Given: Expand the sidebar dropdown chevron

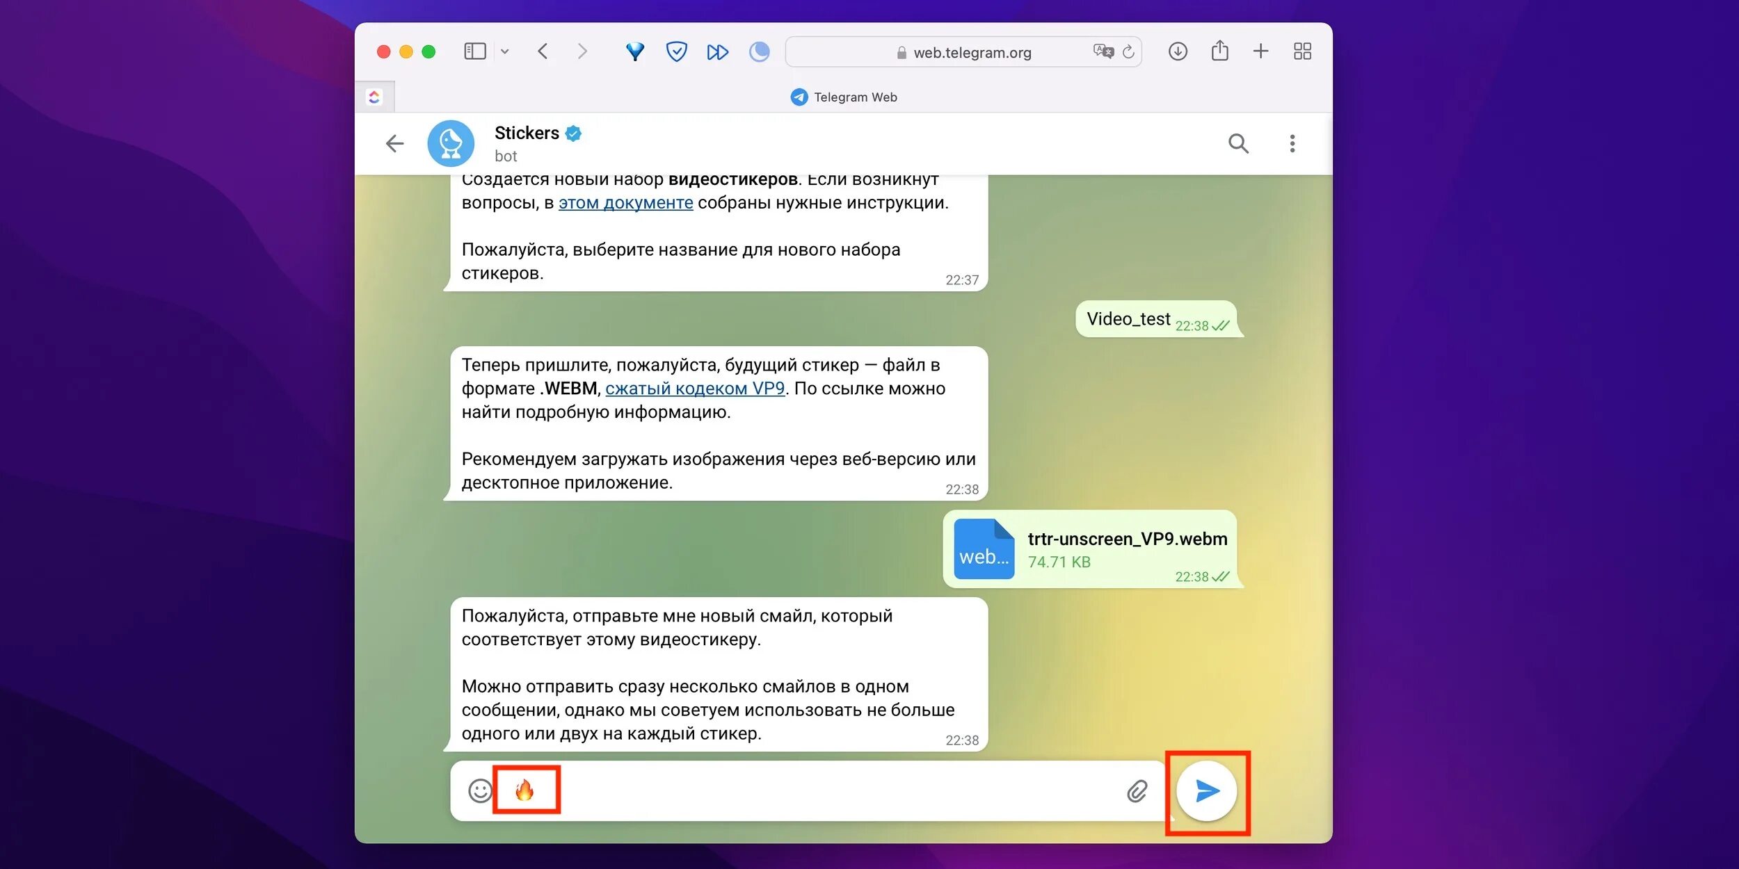Looking at the screenshot, I should pos(505,51).
